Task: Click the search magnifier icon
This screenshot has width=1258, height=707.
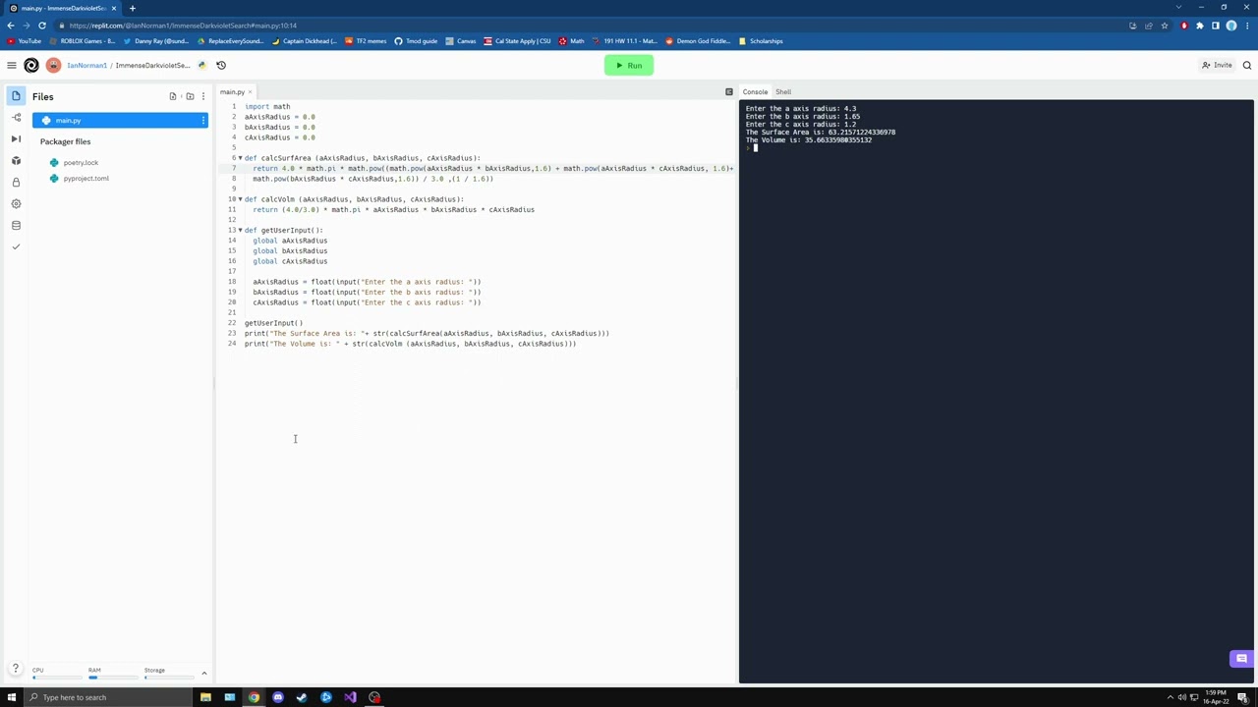Action: 1247,66
